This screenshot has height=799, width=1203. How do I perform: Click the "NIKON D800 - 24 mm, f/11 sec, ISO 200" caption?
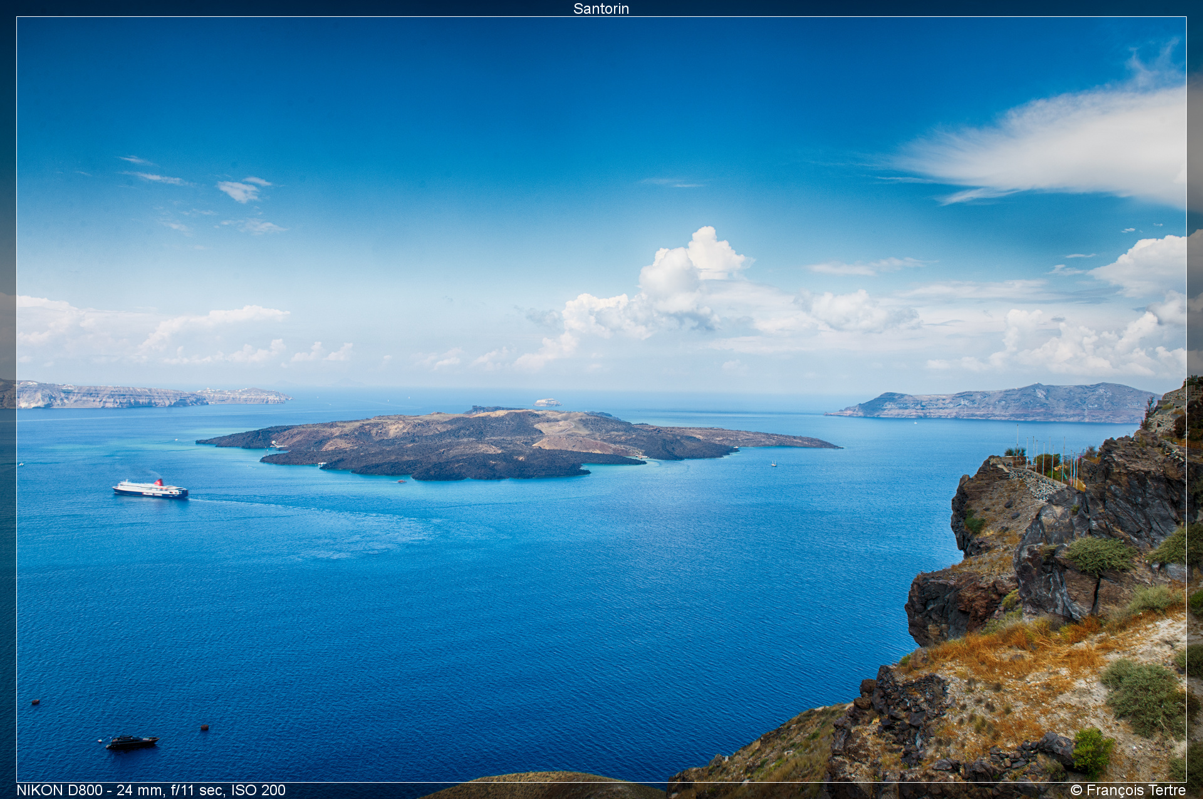(151, 790)
